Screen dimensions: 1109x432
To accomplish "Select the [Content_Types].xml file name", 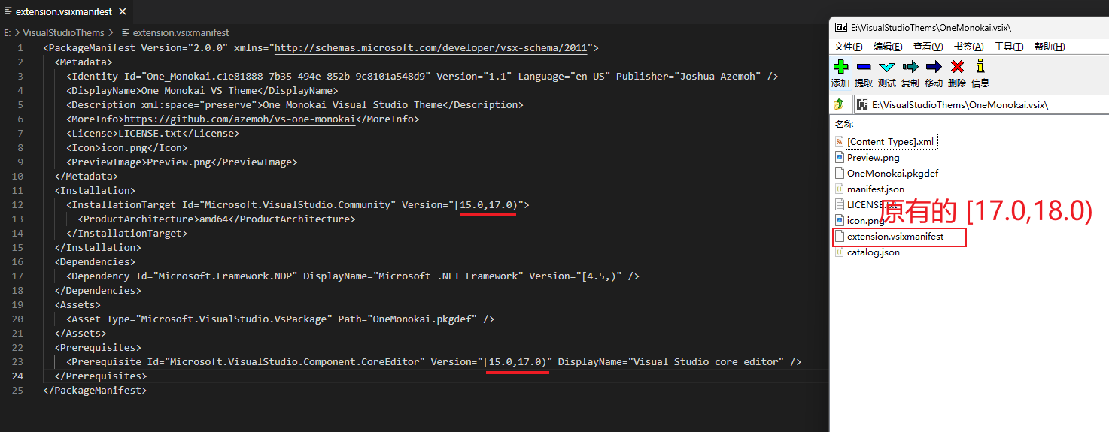I will 890,141.
